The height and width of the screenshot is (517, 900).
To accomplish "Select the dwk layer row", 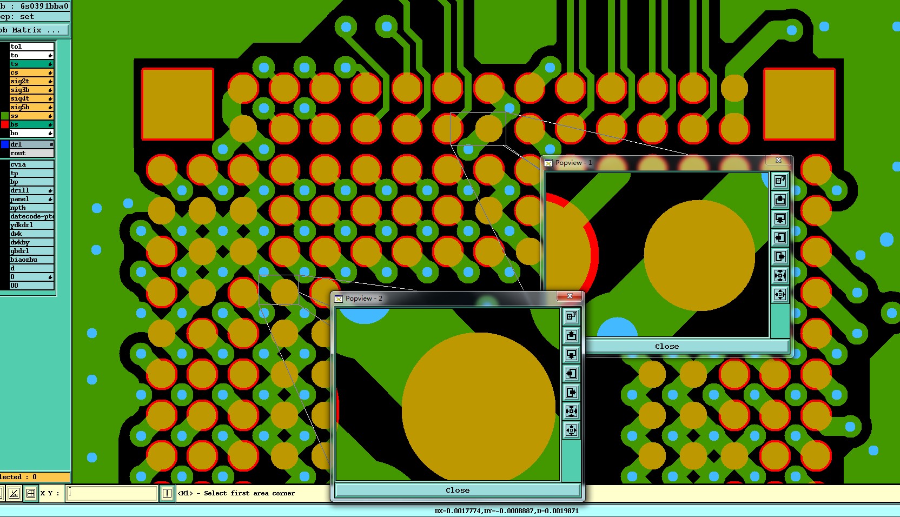I will [32, 234].
